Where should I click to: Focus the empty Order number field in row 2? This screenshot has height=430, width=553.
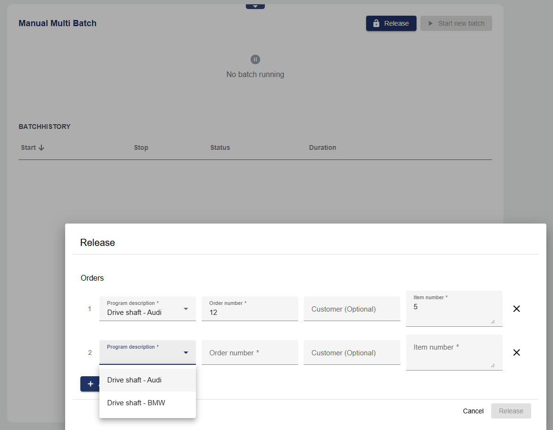pyautogui.click(x=250, y=352)
